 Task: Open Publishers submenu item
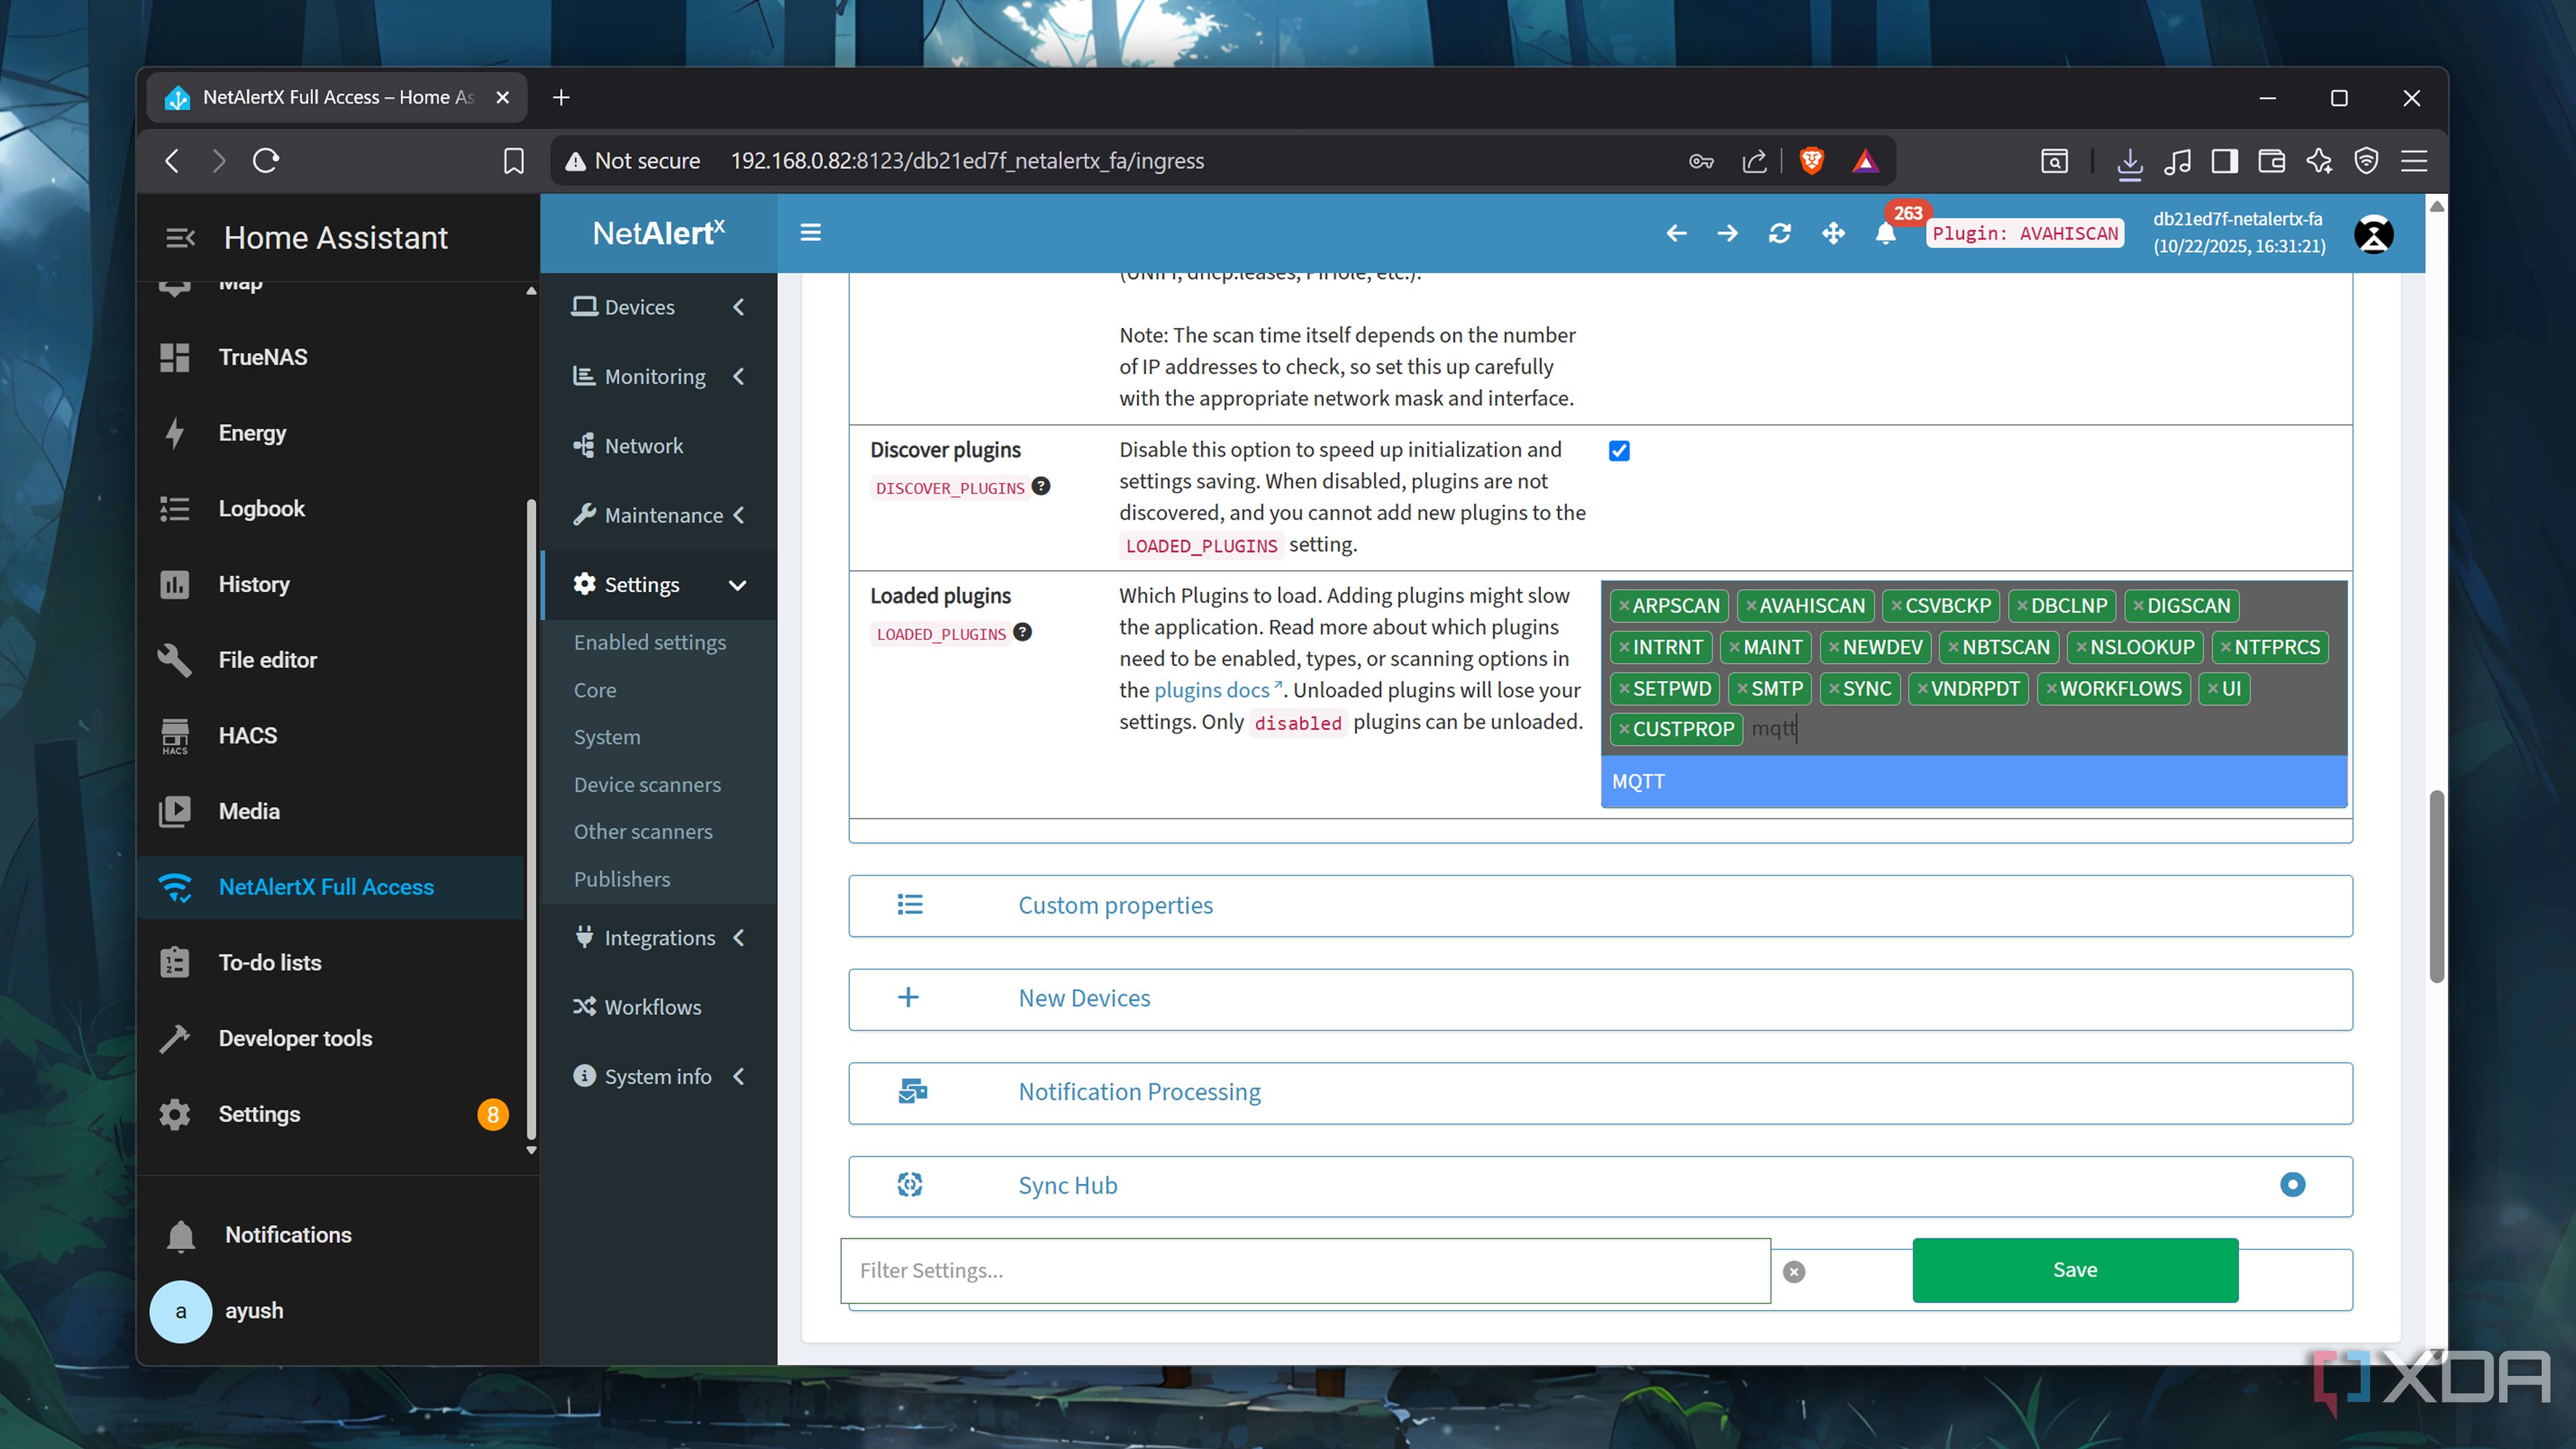pos(622,879)
